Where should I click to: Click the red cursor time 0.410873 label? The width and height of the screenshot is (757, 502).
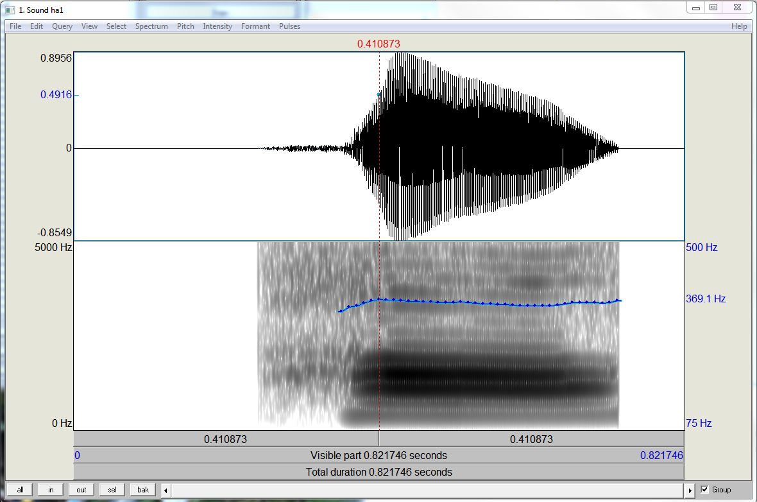[x=378, y=44]
